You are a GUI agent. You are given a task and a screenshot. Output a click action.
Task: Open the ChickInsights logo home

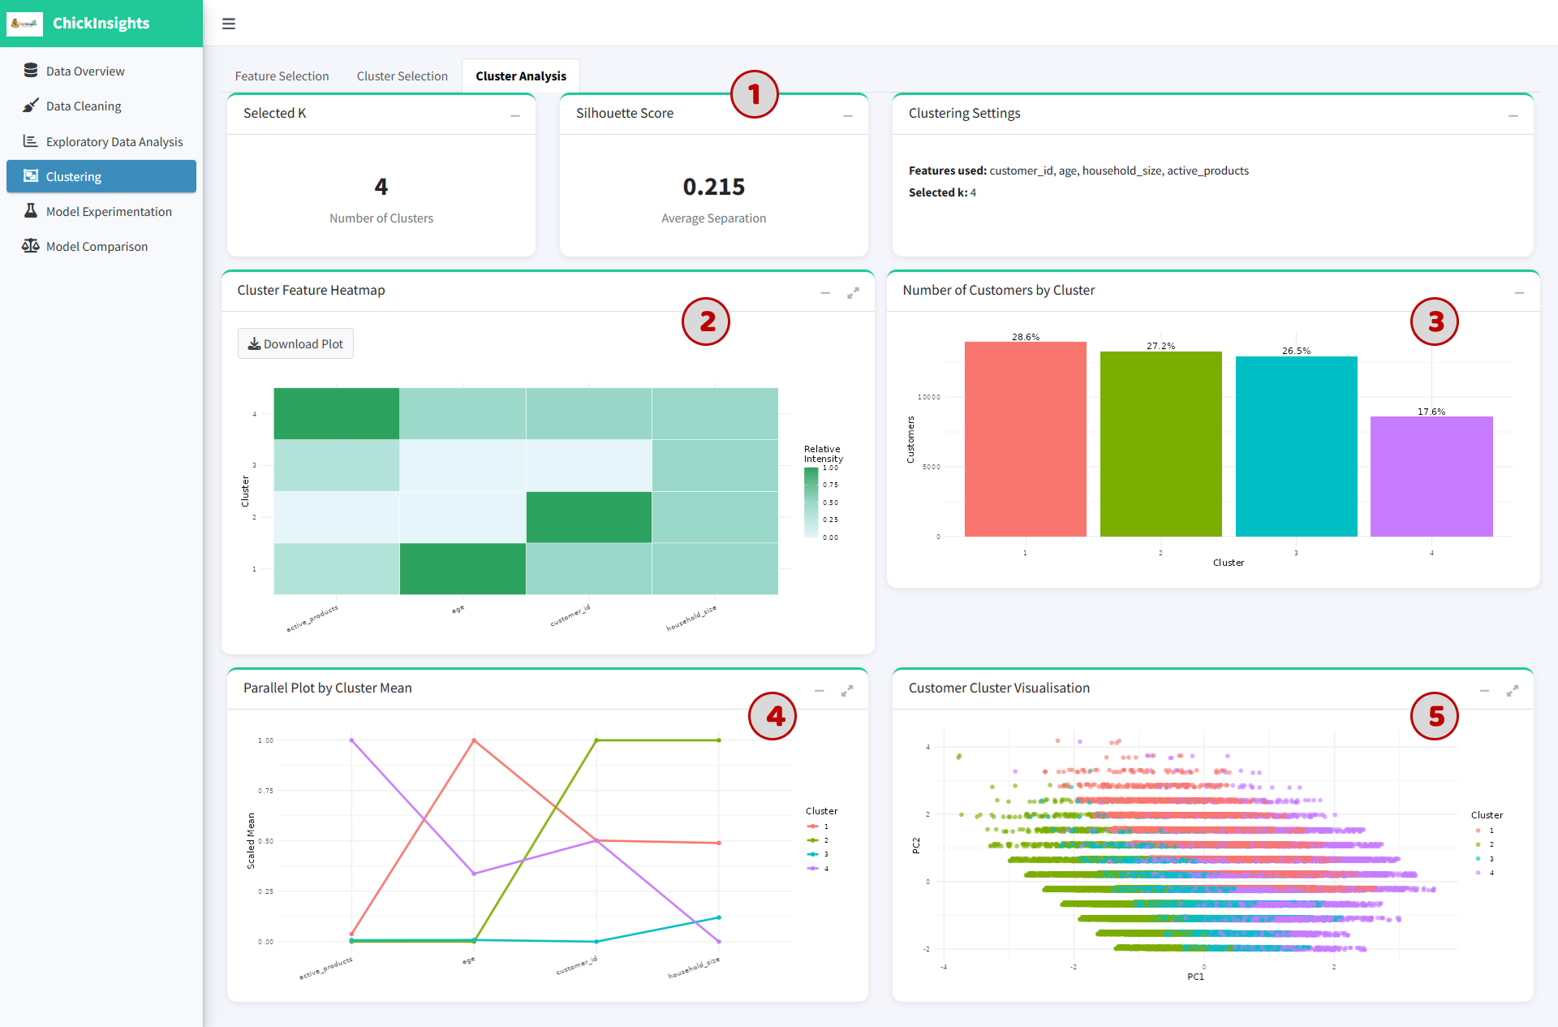point(24,24)
